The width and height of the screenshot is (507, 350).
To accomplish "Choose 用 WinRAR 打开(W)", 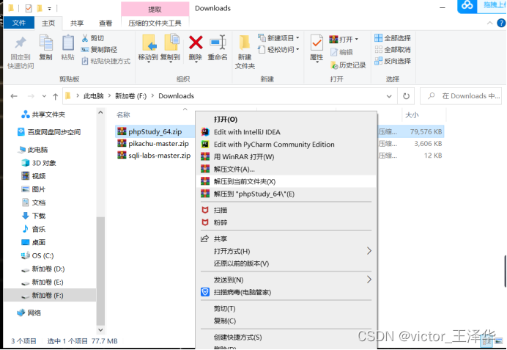I will (x=286, y=157).
